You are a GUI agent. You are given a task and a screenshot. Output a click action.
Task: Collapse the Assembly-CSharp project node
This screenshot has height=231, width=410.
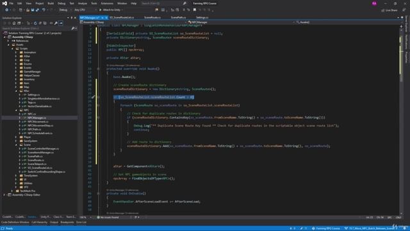[x=4, y=37]
